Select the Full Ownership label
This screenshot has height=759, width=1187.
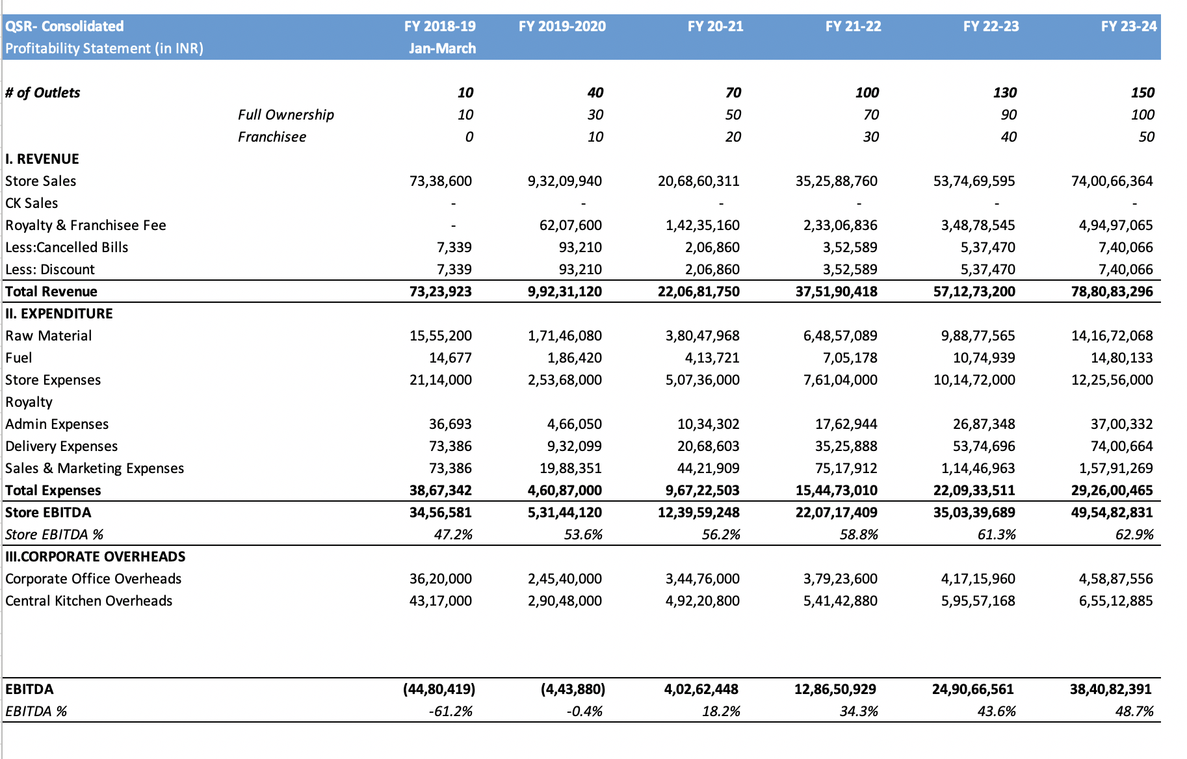coord(286,114)
